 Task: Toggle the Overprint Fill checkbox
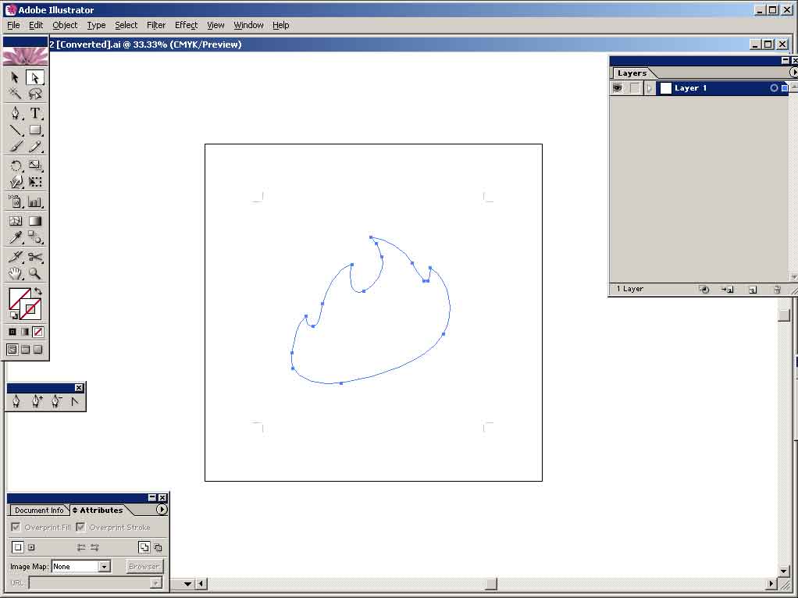click(16, 528)
